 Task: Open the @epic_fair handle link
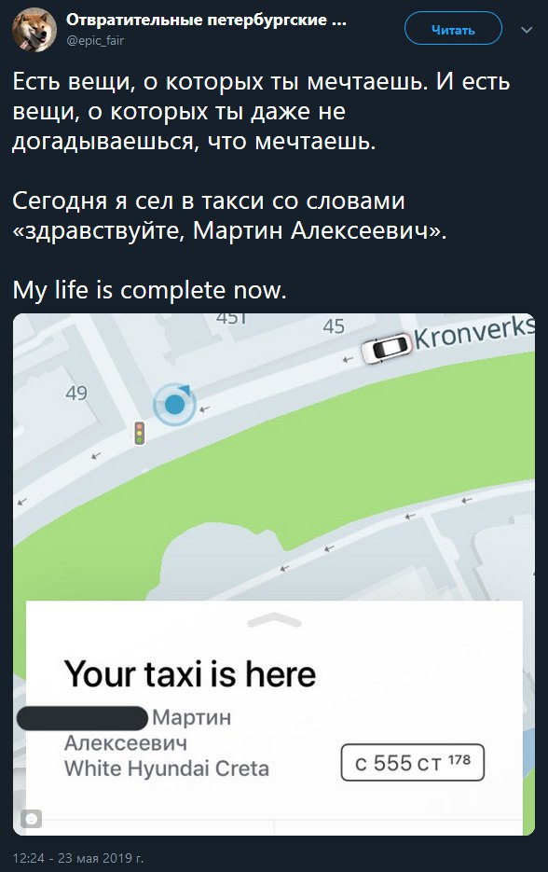click(x=95, y=41)
